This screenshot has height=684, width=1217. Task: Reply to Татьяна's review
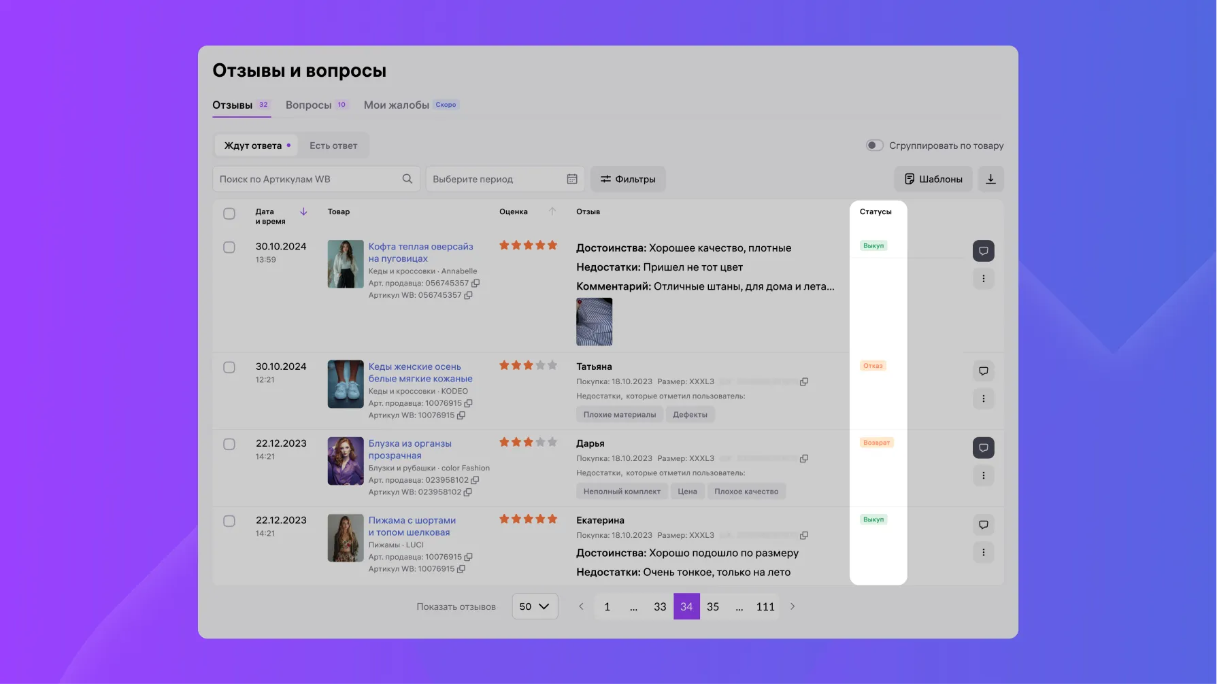(x=983, y=371)
